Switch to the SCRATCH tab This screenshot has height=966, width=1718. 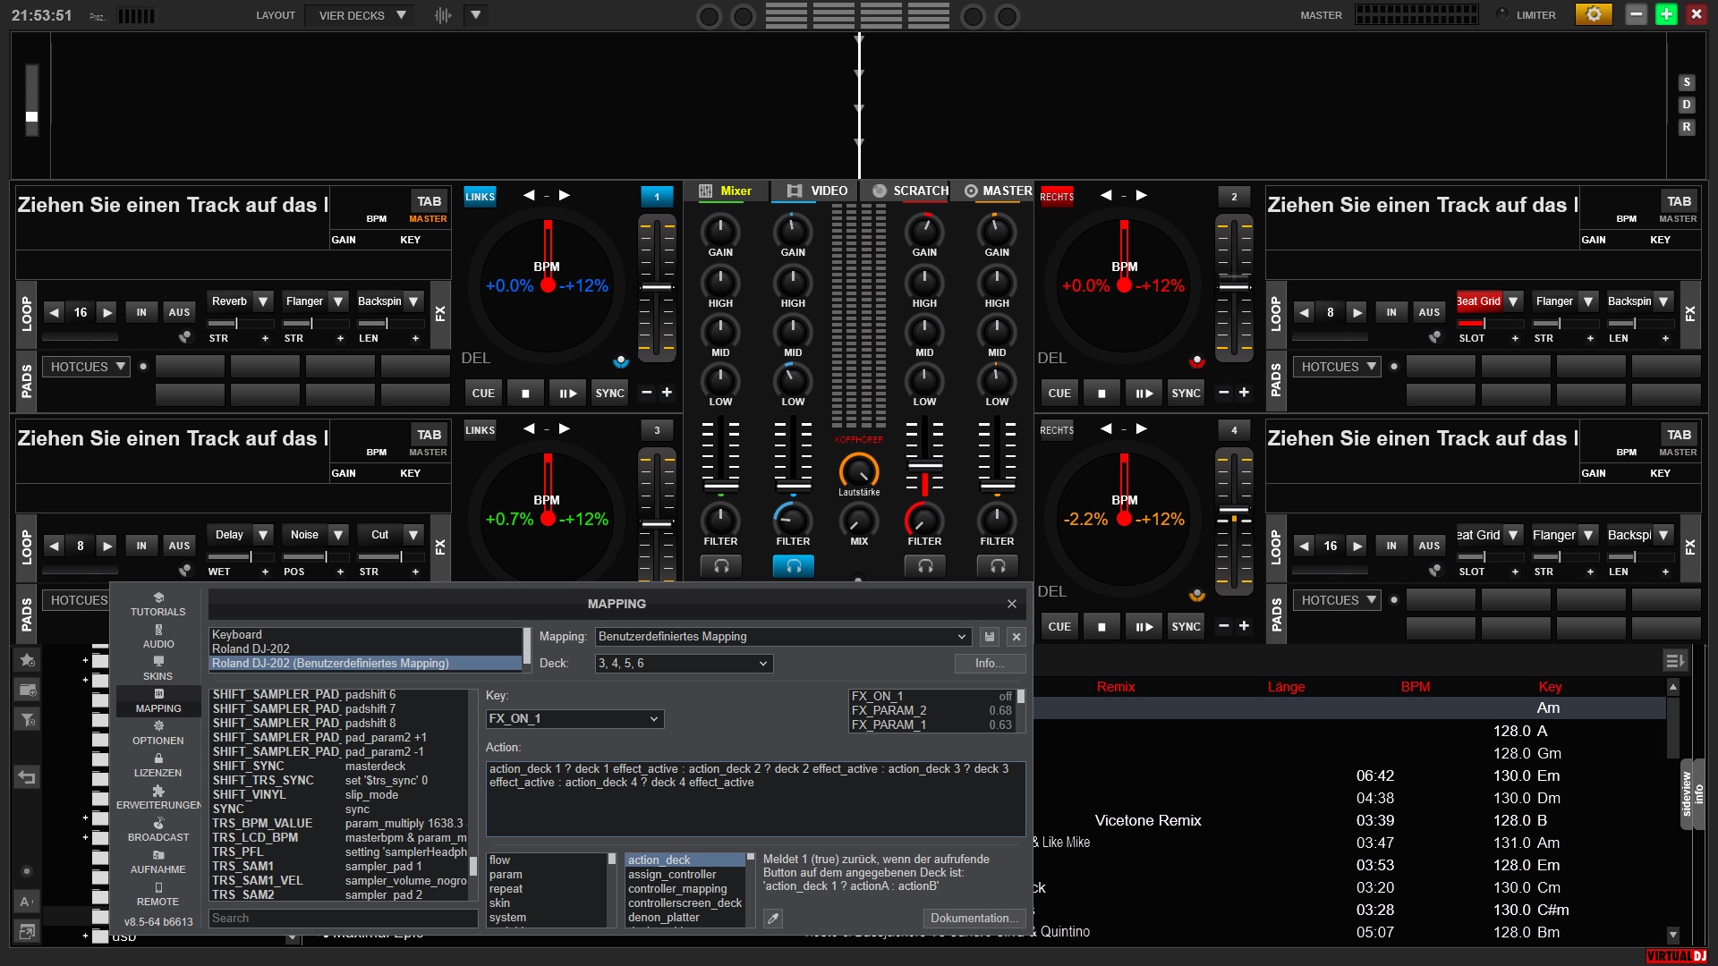[x=910, y=191]
